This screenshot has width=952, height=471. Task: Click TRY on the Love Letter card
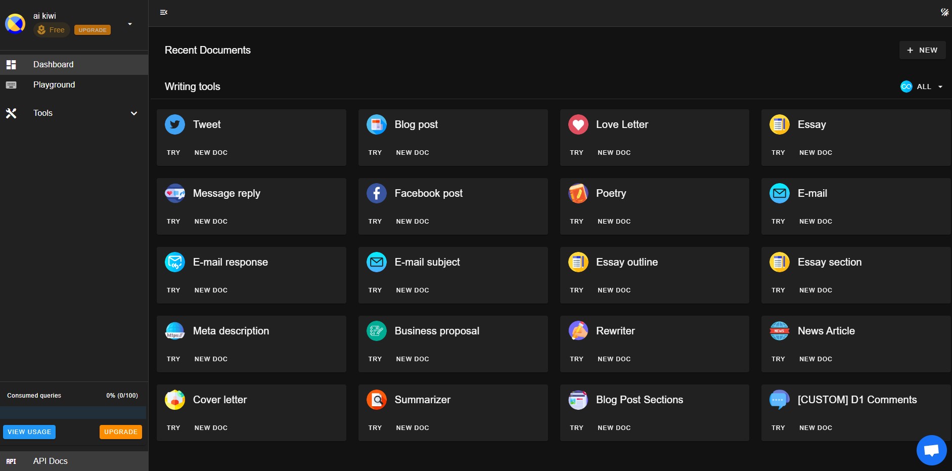[x=577, y=152]
